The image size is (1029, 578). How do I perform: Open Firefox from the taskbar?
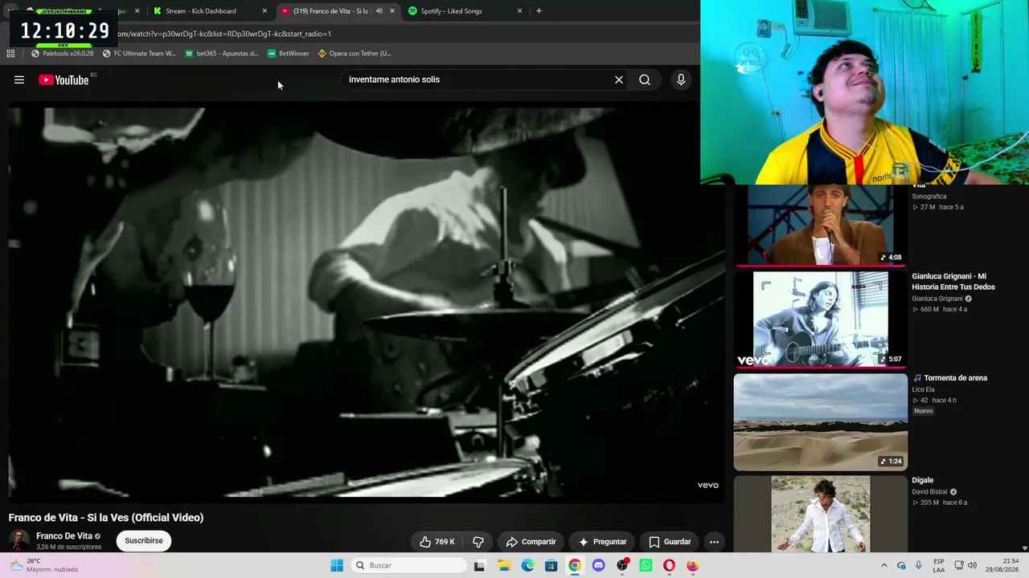click(693, 565)
